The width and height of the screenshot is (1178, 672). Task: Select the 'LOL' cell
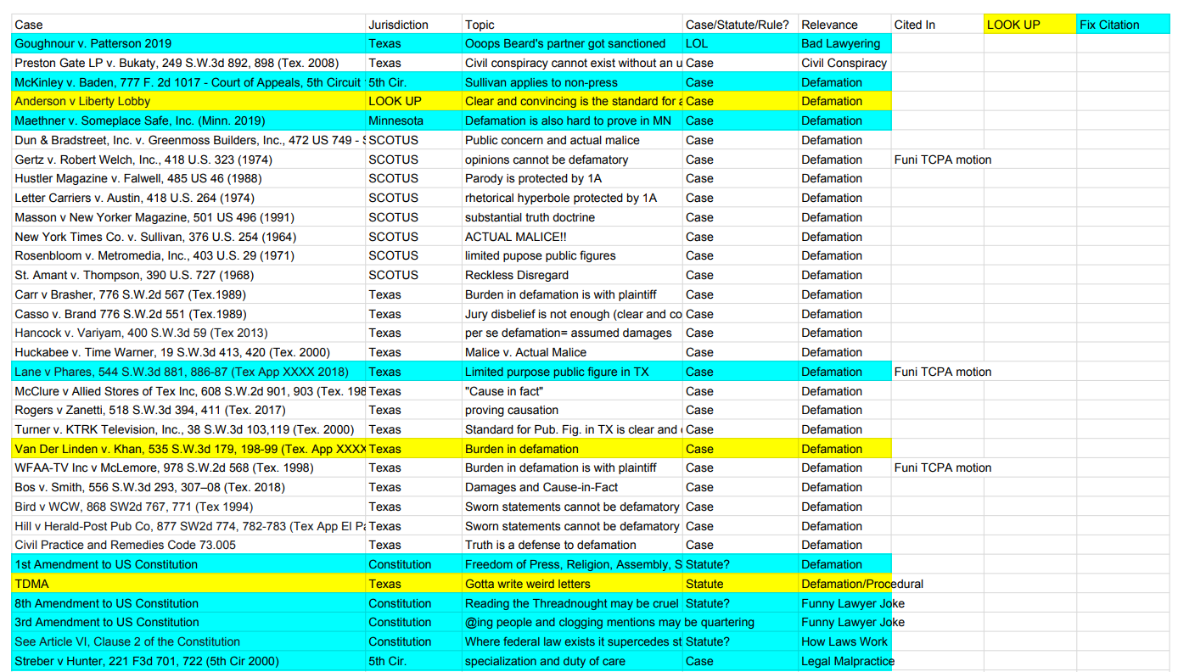tap(740, 43)
